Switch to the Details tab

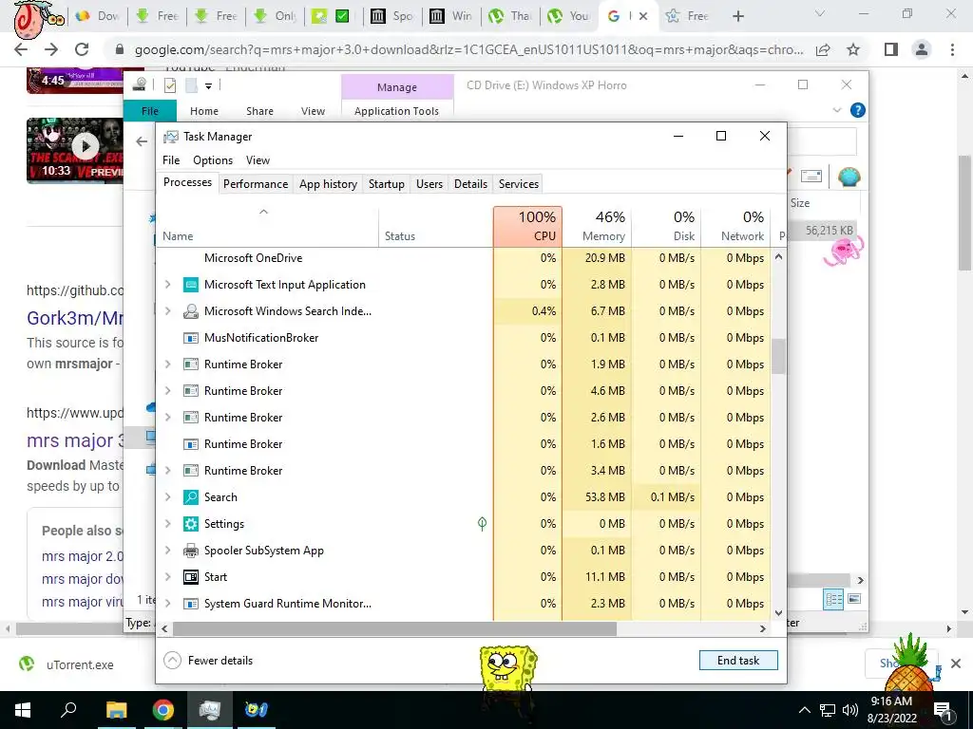(470, 184)
